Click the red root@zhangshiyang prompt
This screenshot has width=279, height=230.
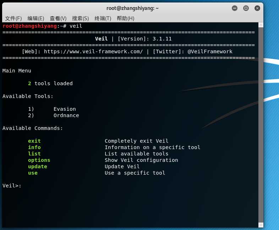30,26
